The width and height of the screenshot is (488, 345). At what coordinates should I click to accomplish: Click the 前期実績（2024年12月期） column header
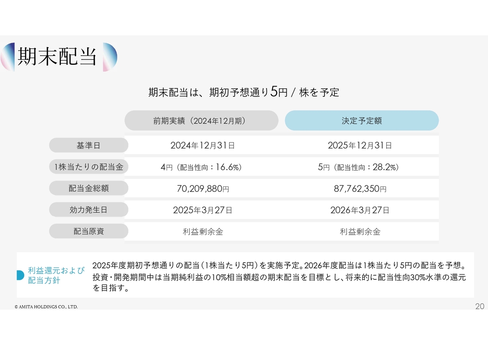pos(201,121)
